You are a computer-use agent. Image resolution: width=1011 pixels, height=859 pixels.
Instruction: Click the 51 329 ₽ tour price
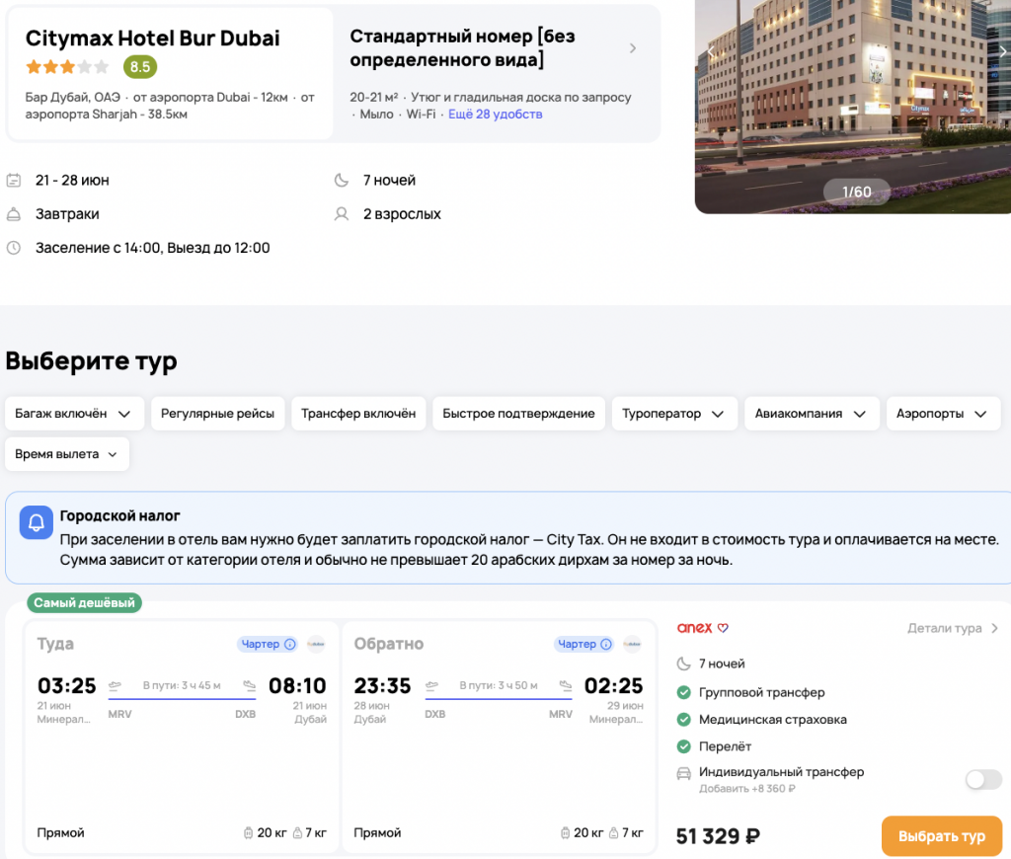(718, 836)
